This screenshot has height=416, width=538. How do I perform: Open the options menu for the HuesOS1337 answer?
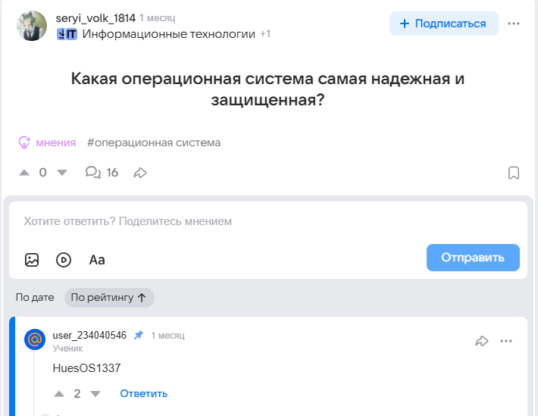tap(507, 341)
